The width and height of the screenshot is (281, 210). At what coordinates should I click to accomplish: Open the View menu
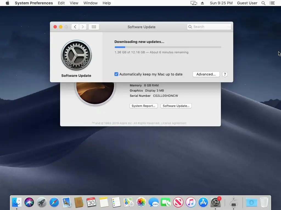74,3
